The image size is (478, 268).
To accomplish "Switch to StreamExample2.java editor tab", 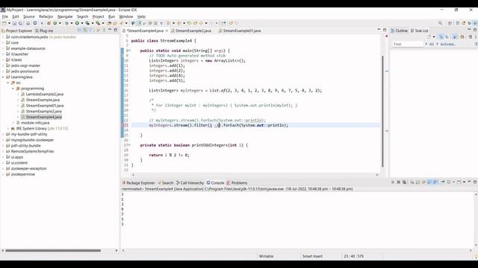I will [191, 31].
